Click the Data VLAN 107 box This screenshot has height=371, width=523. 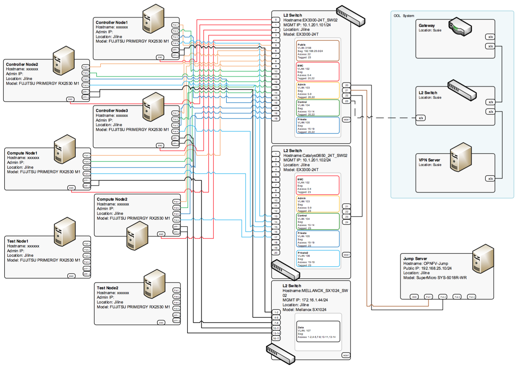tap(318, 331)
